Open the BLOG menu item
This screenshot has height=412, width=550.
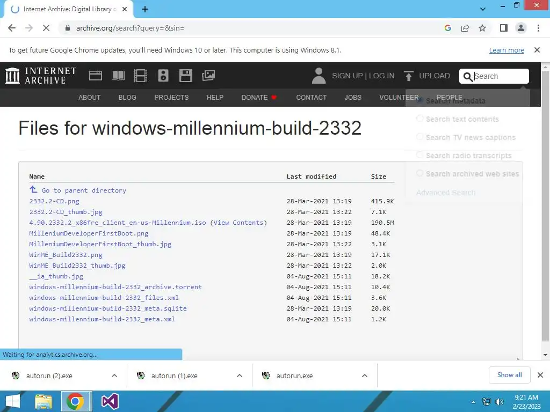127,98
